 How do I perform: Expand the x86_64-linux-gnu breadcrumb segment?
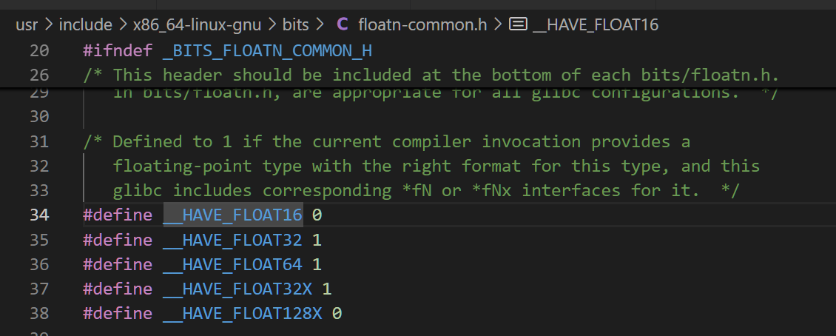[x=198, y=24]
